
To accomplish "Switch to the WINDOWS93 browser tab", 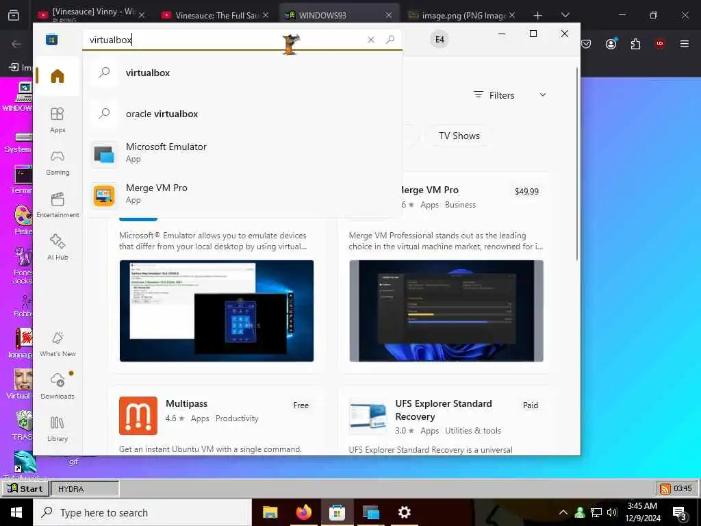I will click(339, 15).
